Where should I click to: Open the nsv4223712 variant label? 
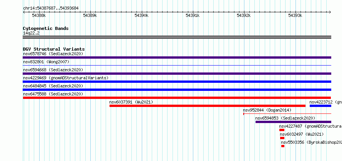pos(325,102)
